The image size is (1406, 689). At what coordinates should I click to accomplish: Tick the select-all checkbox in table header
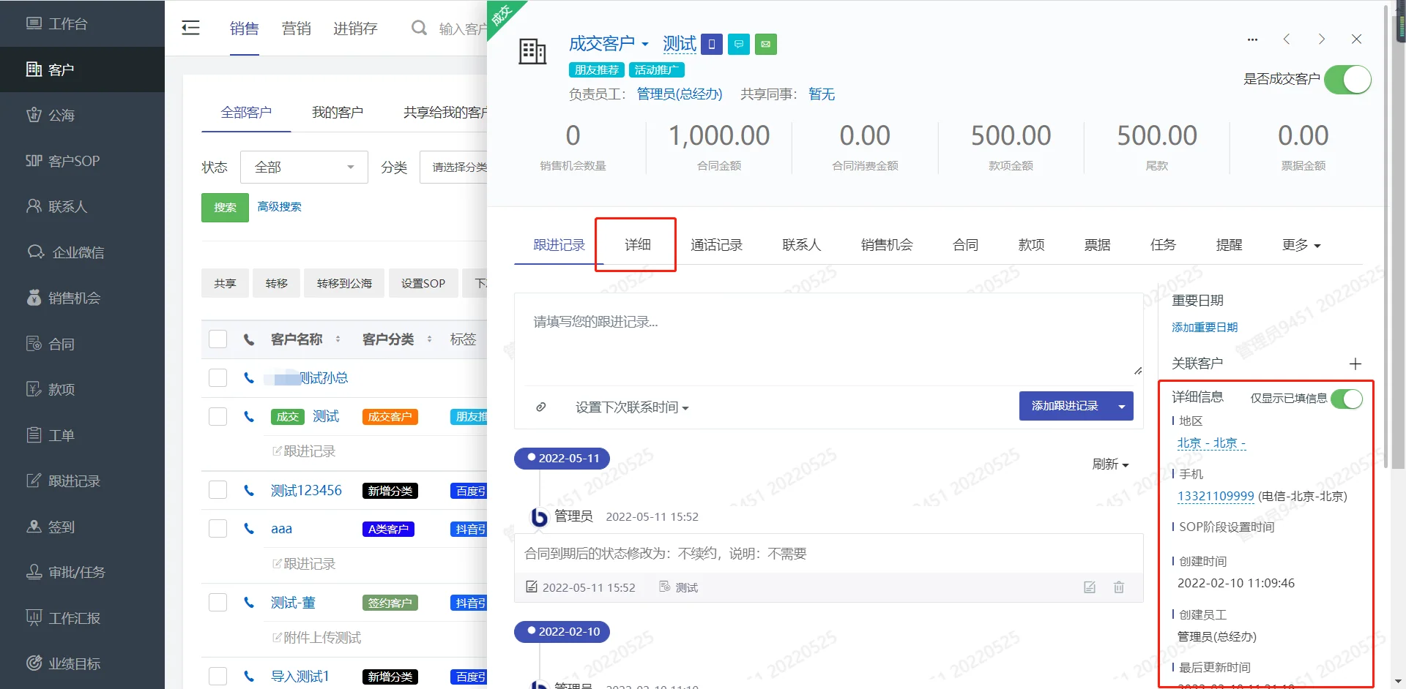(217, 339)
